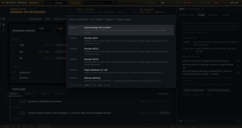This screenshot has height=128, width=242.
Task: Click Roll back on the checkout client resilience deploy
Action: tap(164, 113)
